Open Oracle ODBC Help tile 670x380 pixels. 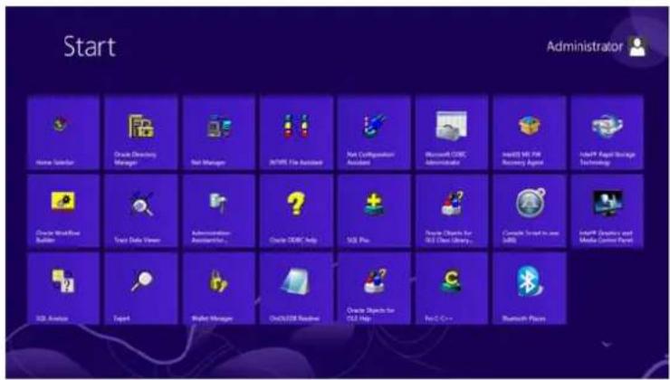[x=297, y=211]
